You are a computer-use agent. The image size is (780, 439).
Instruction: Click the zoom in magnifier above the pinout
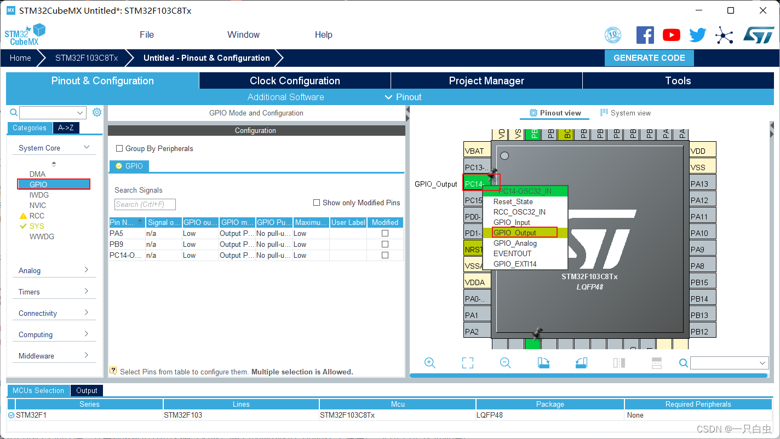430,362
